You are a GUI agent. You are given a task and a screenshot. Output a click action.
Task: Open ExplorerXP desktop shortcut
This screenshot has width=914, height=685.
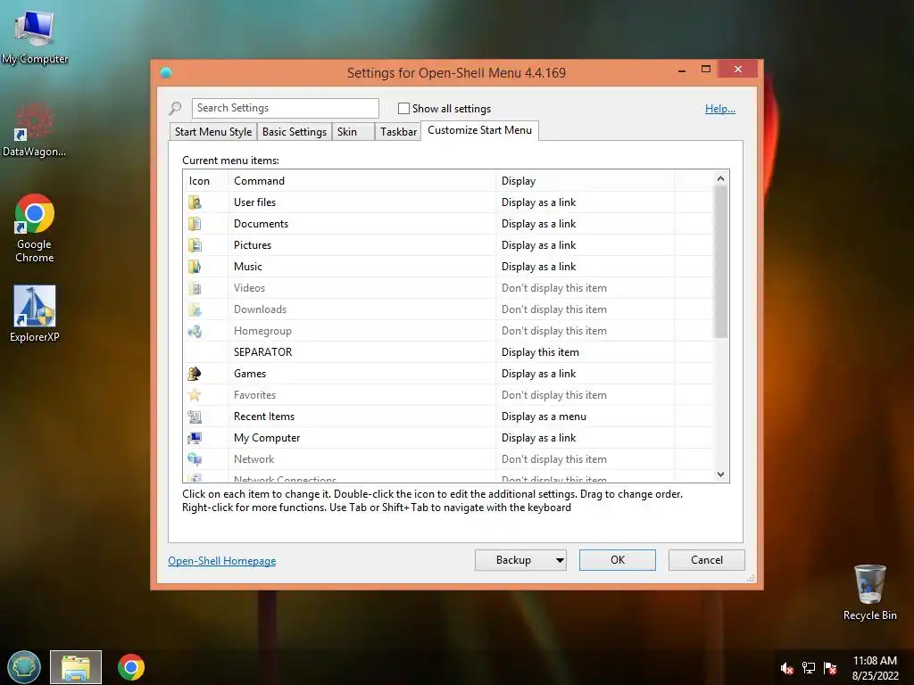pyautogui.click(x=35, y=313)
